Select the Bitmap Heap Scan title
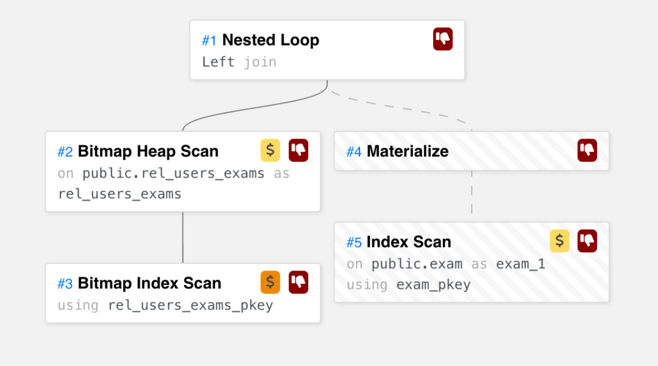The image size is (658, 366). point(148,151)
